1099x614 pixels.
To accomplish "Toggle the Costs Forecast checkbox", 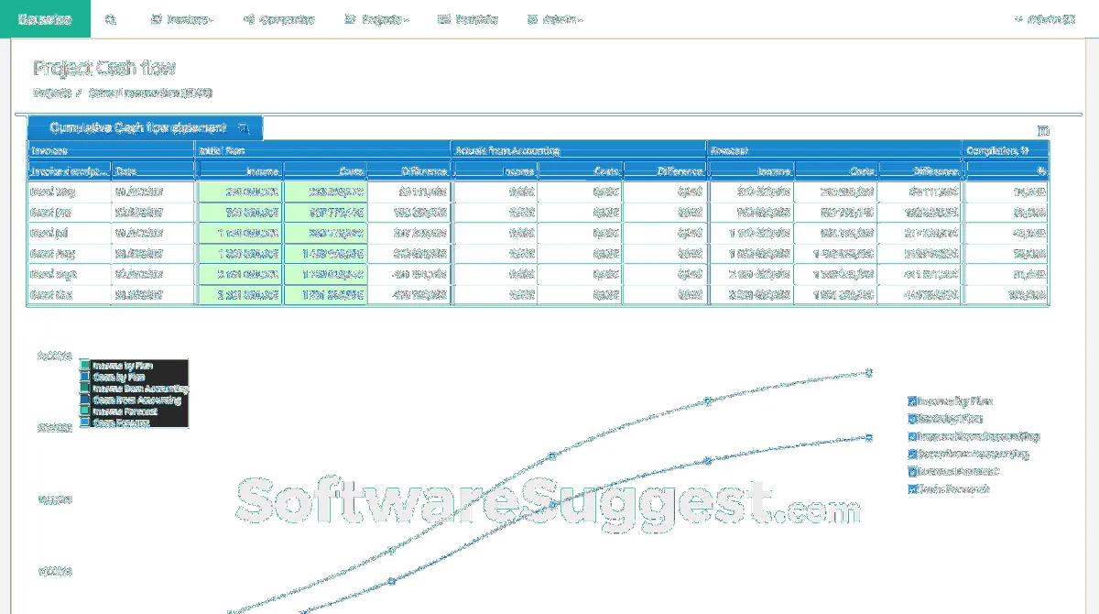I will pyautogui.click(x=912, y=489).
